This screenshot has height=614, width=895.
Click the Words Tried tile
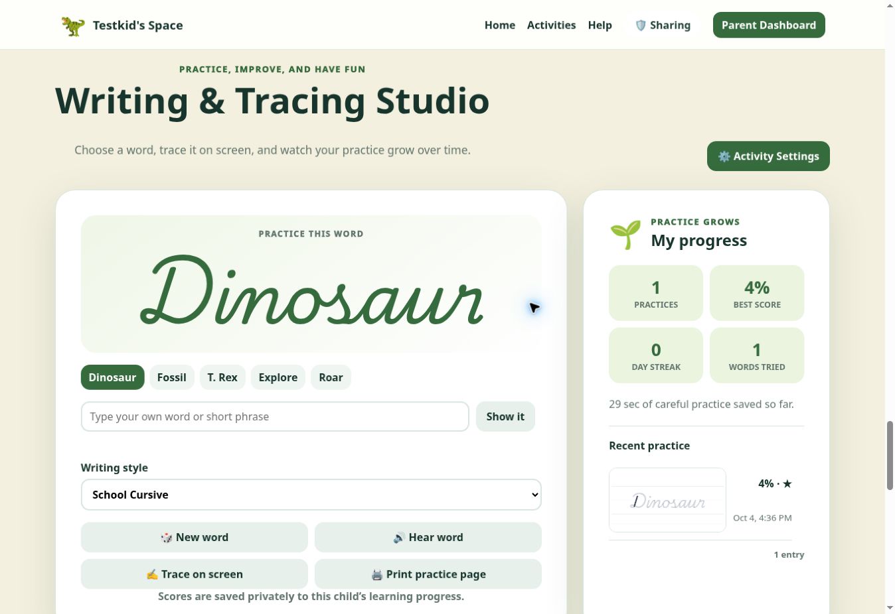757,355
